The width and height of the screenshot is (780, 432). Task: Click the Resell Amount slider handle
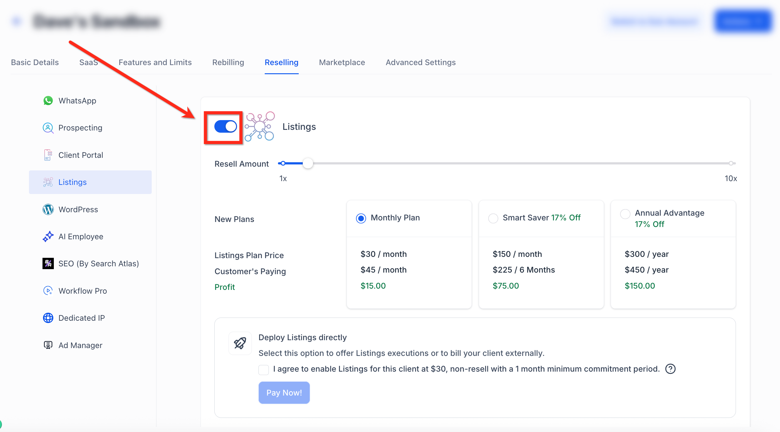(x=308, y=163)
